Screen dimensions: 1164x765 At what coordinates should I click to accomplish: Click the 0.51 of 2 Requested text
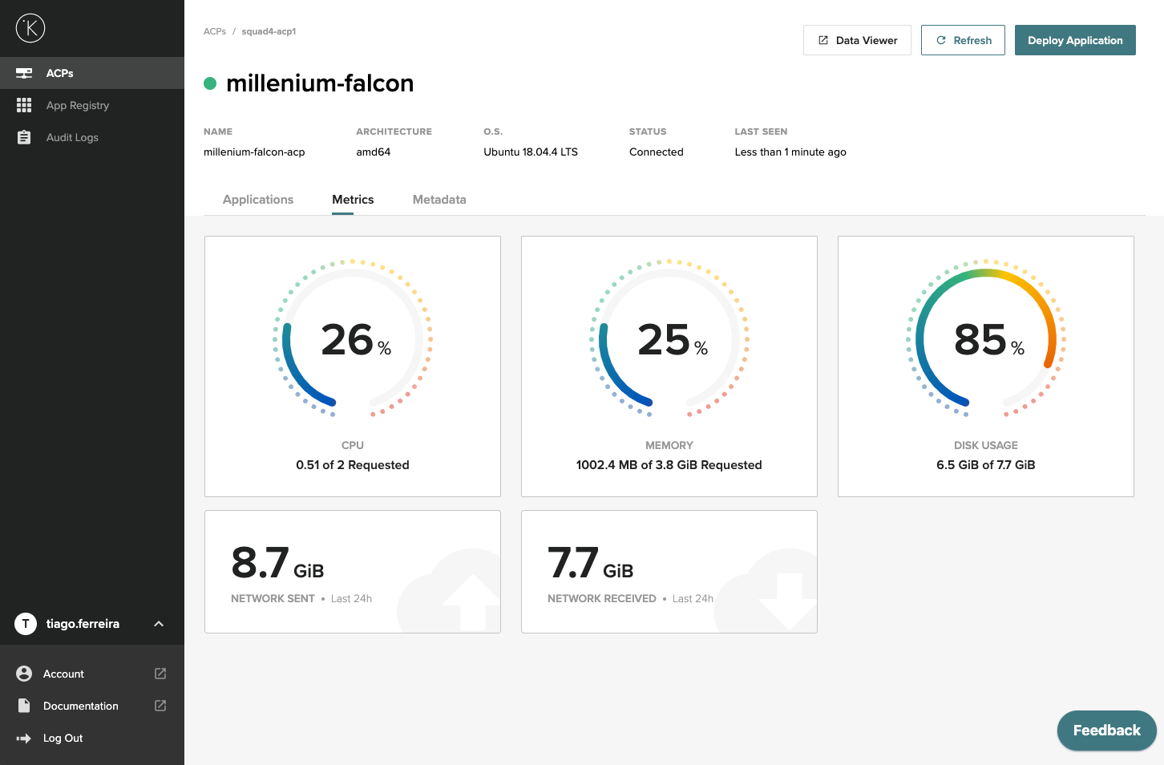(353, 465)
